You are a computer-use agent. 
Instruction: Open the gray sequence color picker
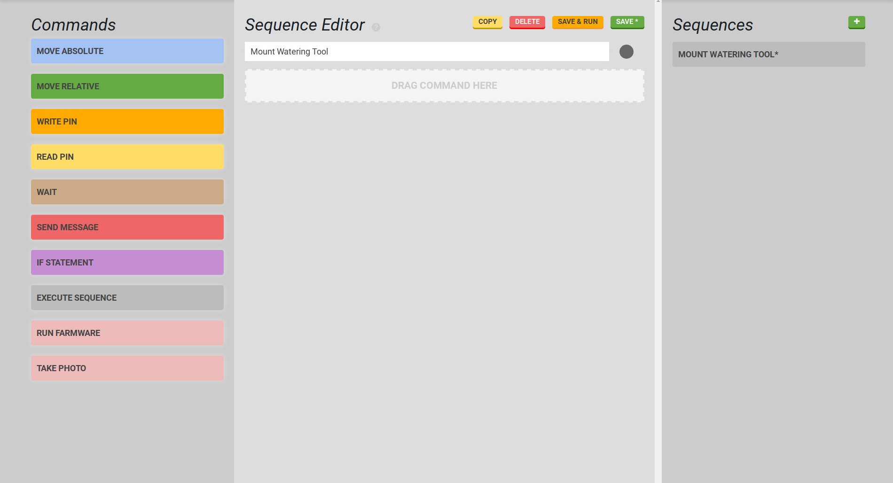click(x=626, y=52)
